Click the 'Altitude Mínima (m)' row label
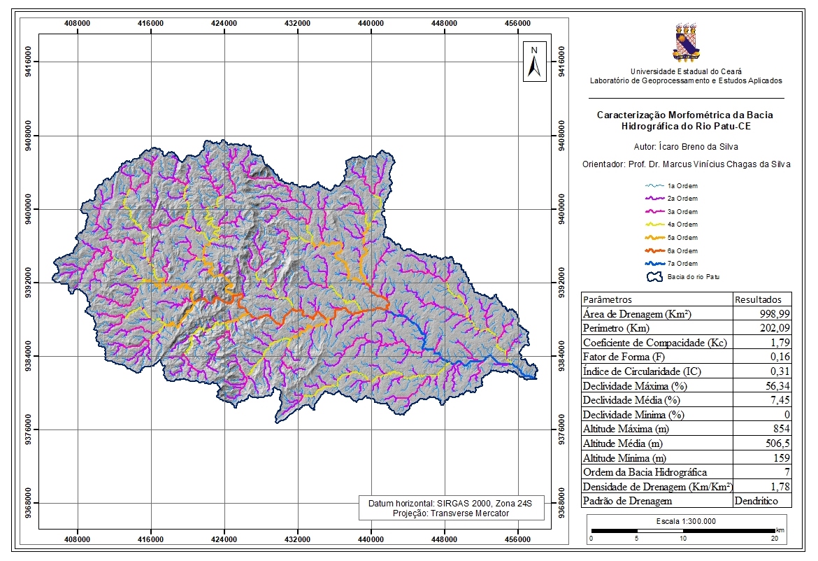 coord(624,458)
